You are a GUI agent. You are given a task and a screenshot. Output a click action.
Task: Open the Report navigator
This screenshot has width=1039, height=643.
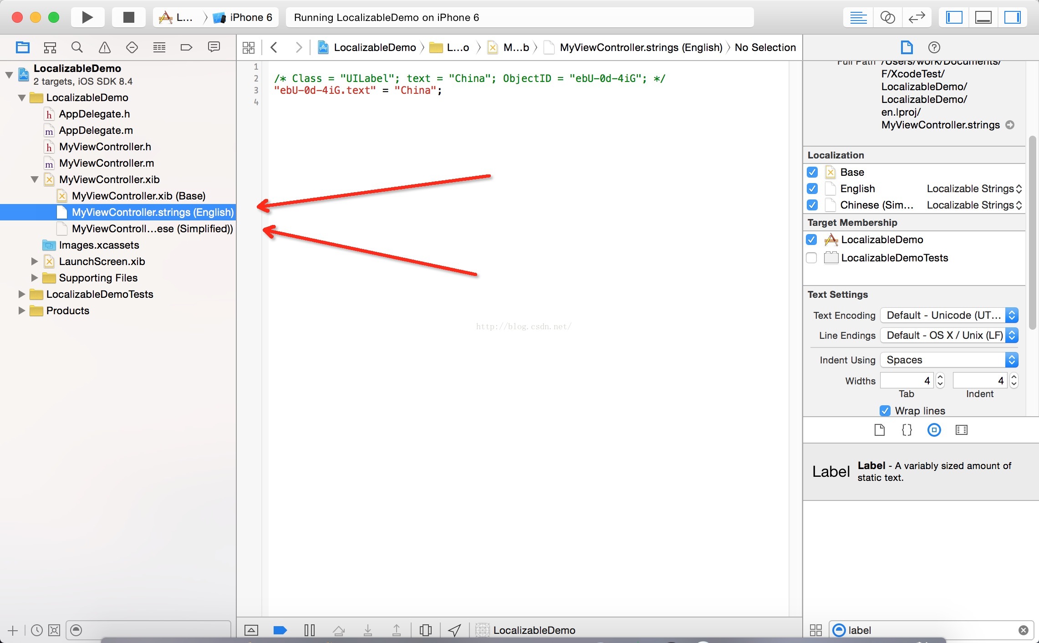coord(214,47)
